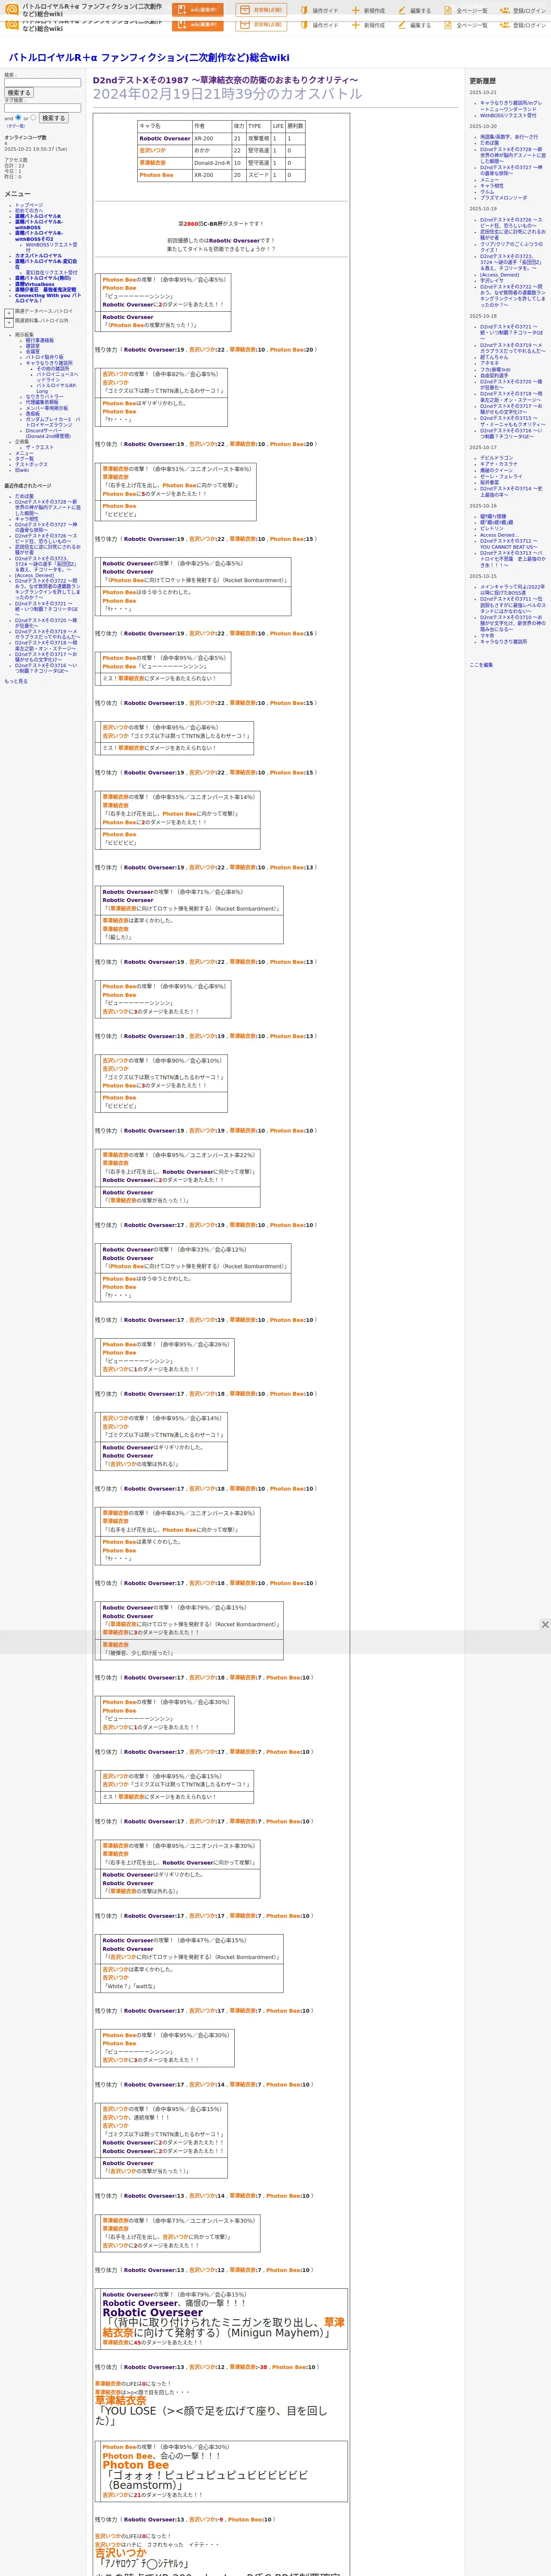The image size is (551, 2576).
Task: Open ザ・クエスト link
Action: 40,448
